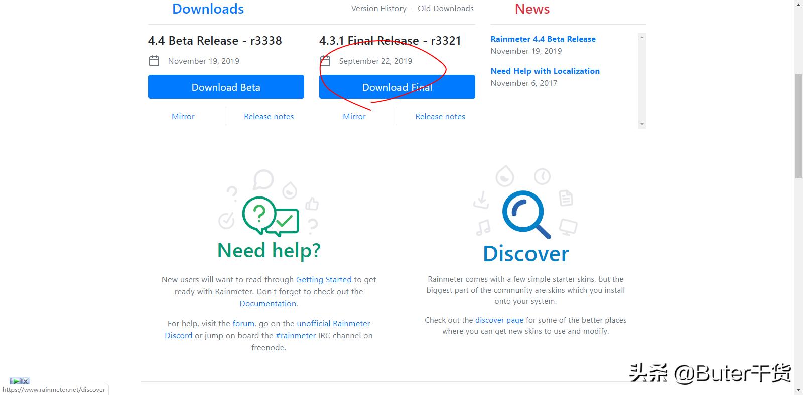This screenshot has height=395, width=803.
Task: Click the ad play triangle icon at bottom-left
Action: [16, 381]
